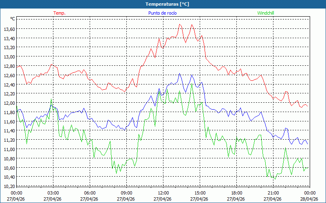Click the 28/04/26 date label

pos(309,199)
